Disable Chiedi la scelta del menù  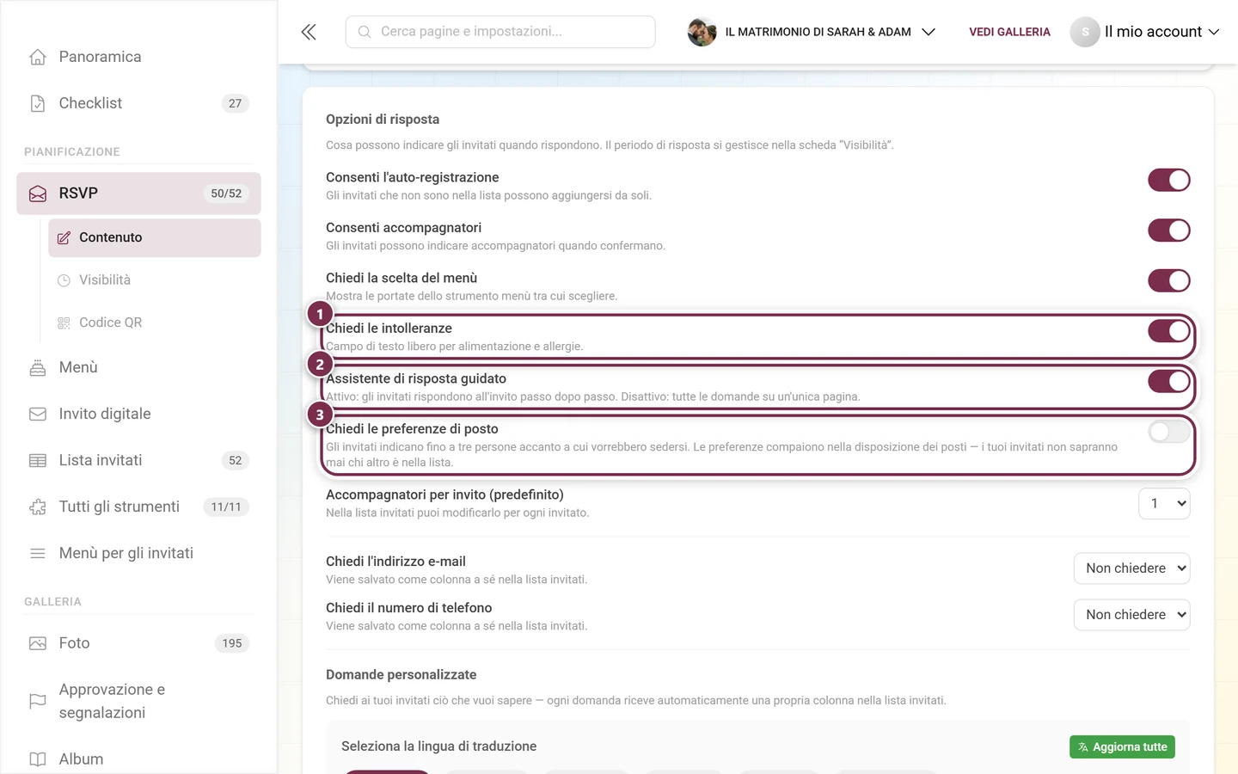pos(1169,280)
